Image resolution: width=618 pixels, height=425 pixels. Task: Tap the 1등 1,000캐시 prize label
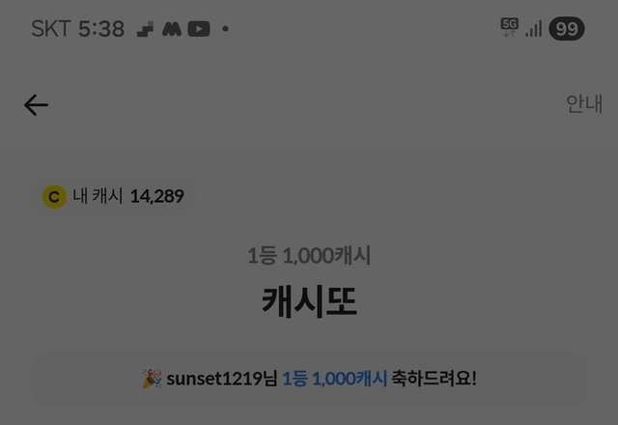[309, 255]
